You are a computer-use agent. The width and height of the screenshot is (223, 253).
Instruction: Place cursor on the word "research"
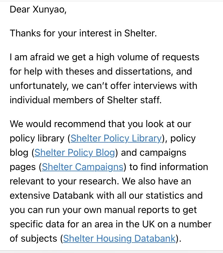click(x=103, y=181)
